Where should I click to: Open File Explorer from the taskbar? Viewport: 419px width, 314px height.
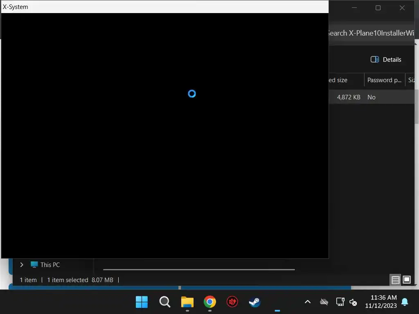187,302
